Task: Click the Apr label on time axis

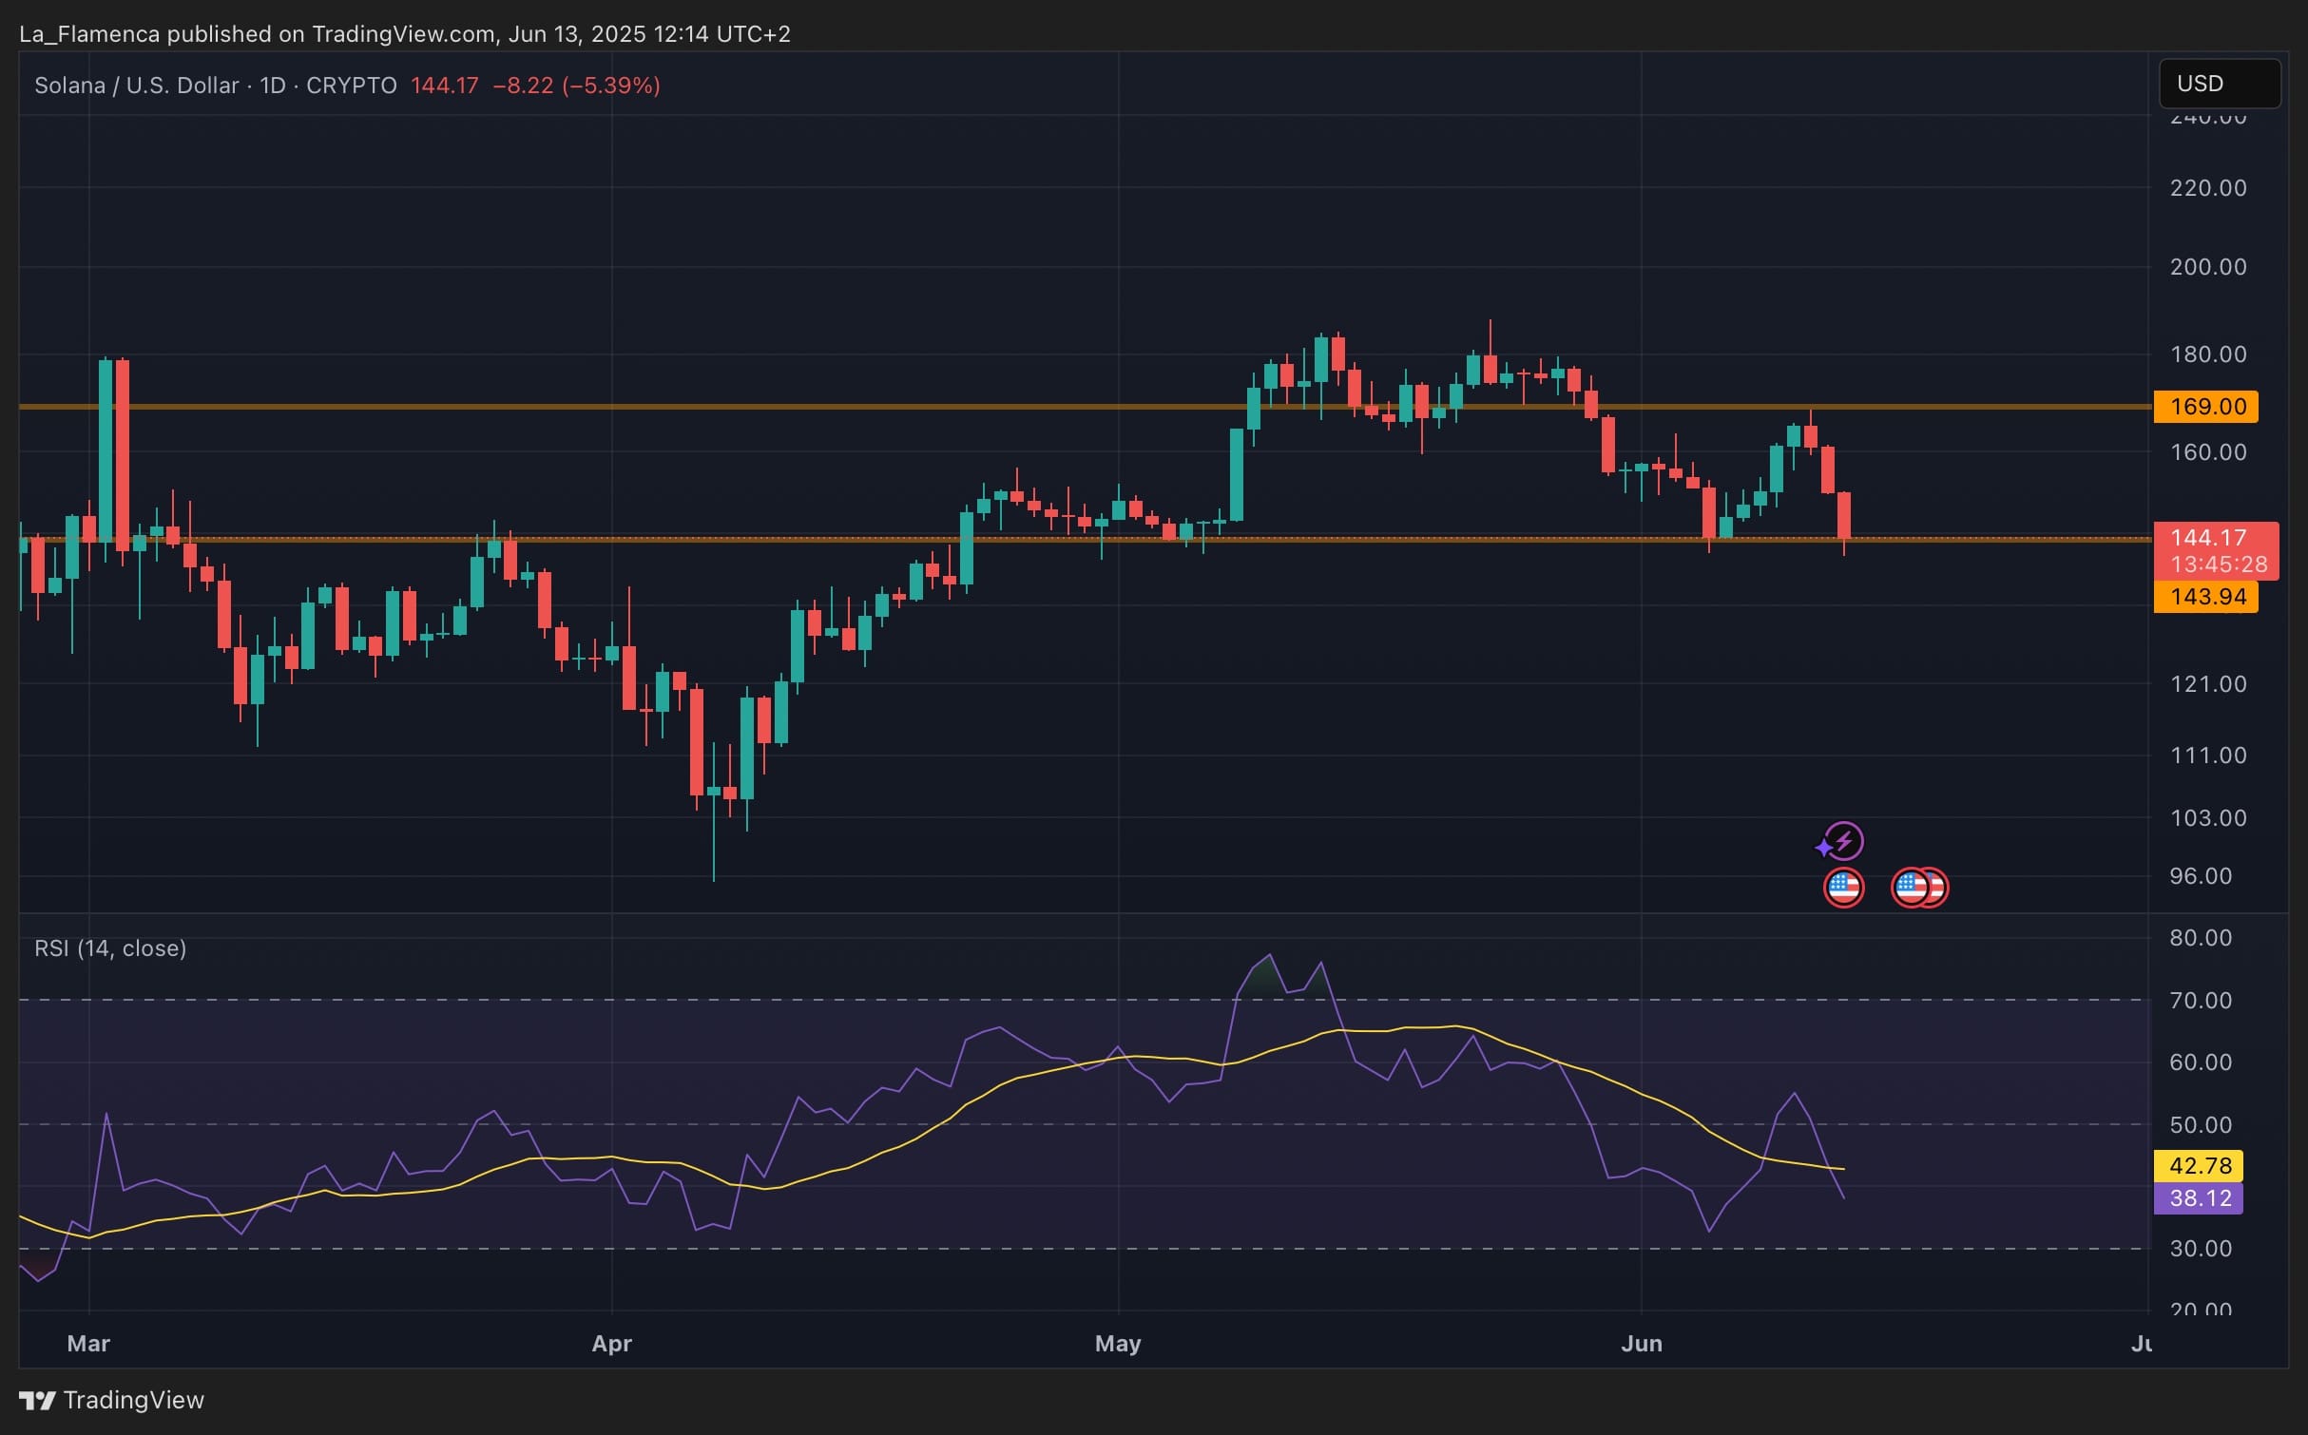Action: point(611,1344)
